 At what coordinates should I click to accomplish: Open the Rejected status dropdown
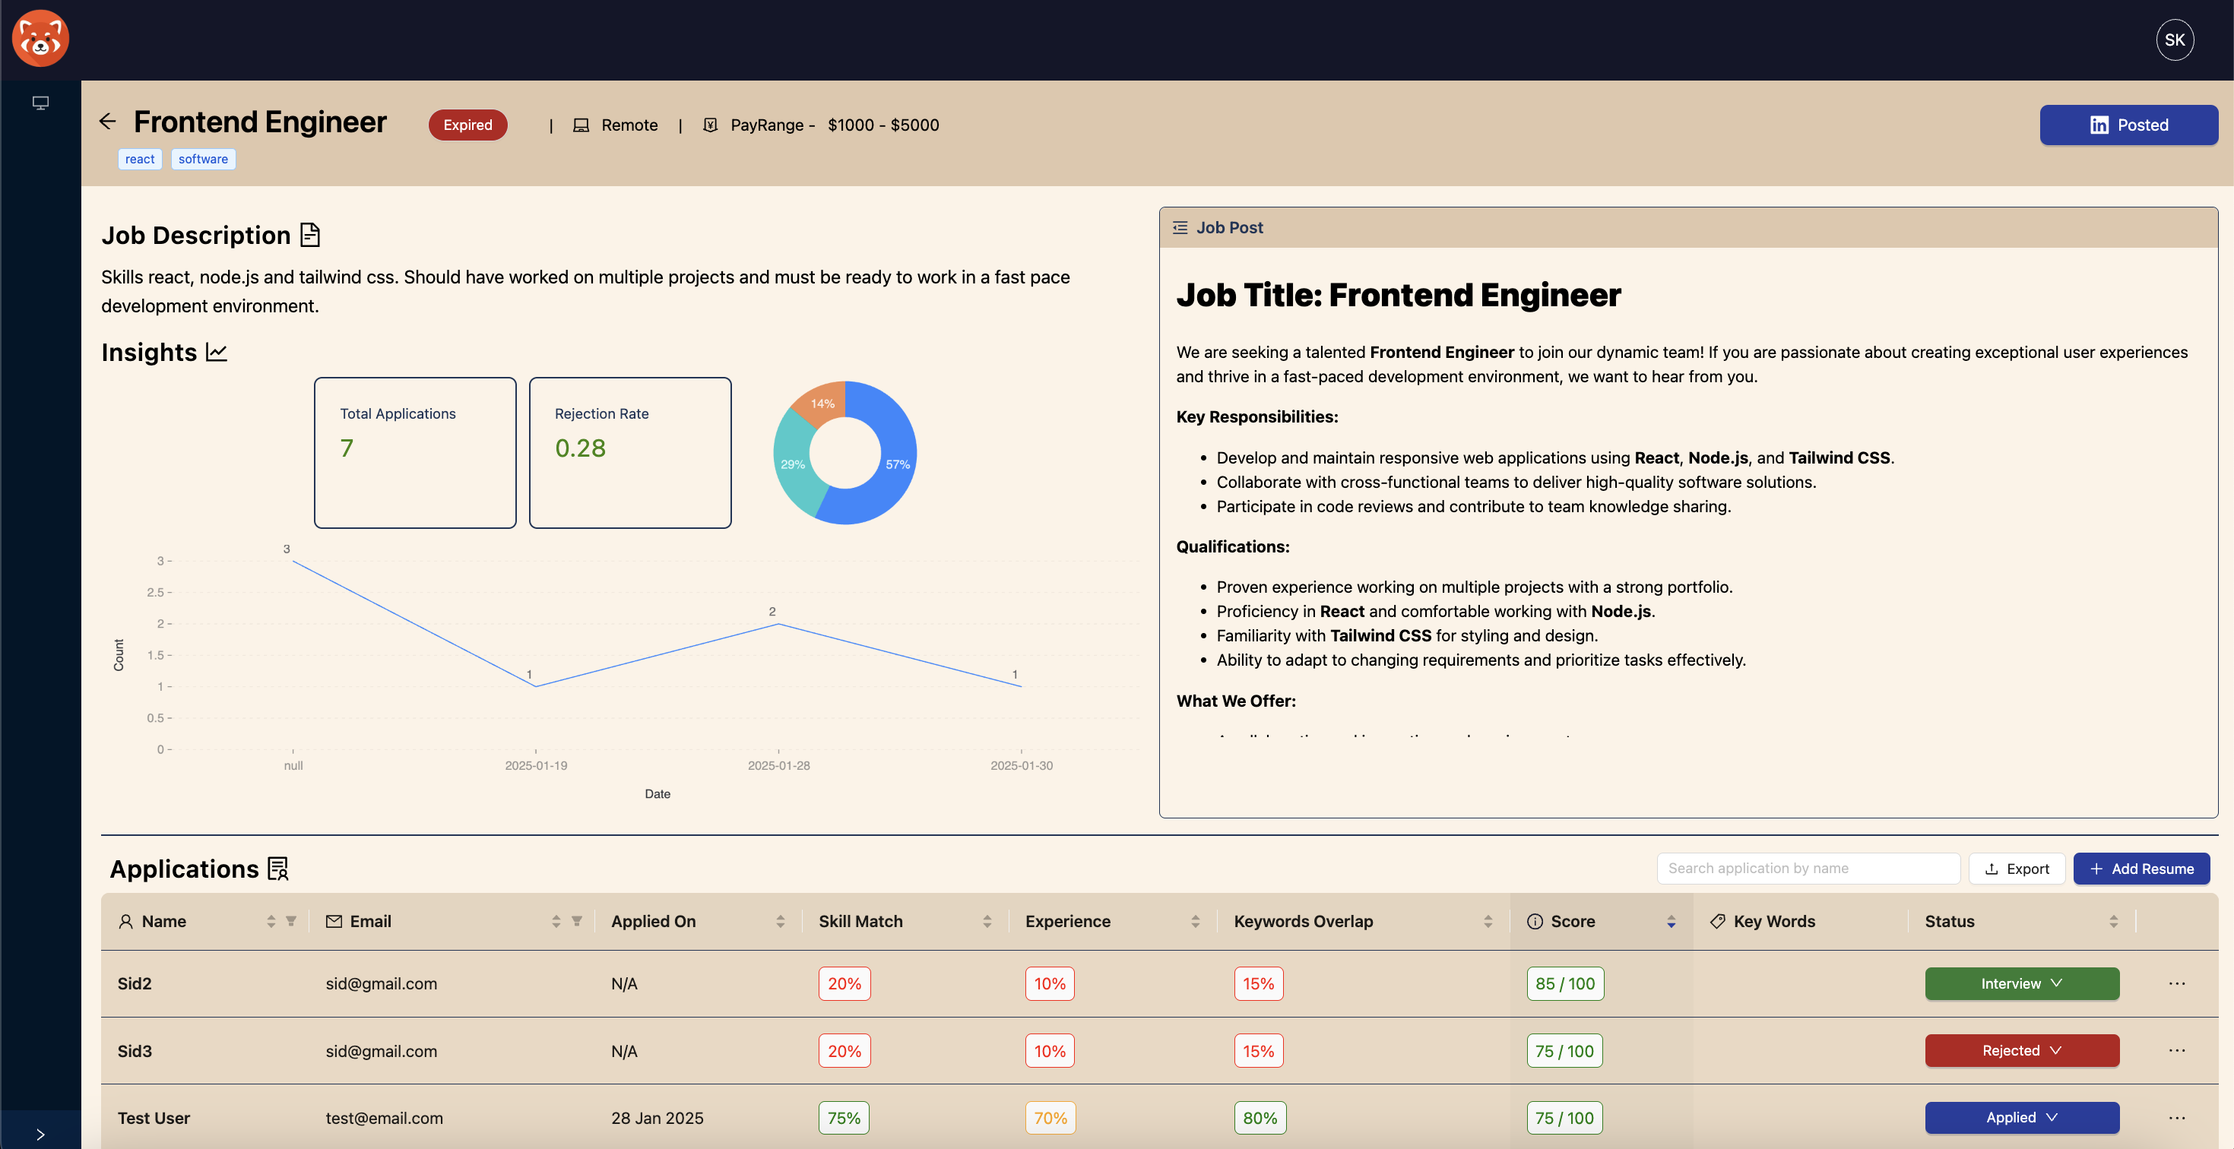[2021, 1050]
